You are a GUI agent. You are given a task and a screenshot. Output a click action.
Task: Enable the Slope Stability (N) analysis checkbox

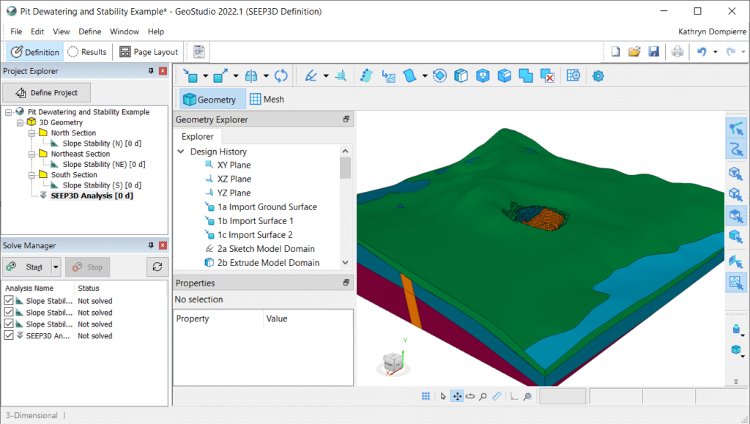pyautogui.click(x=10, y=300)
